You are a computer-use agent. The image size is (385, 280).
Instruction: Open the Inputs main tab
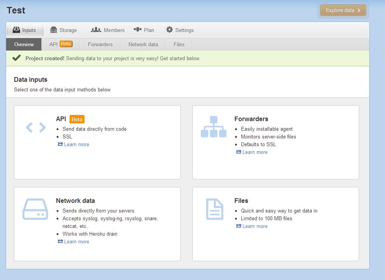point(24,30)
